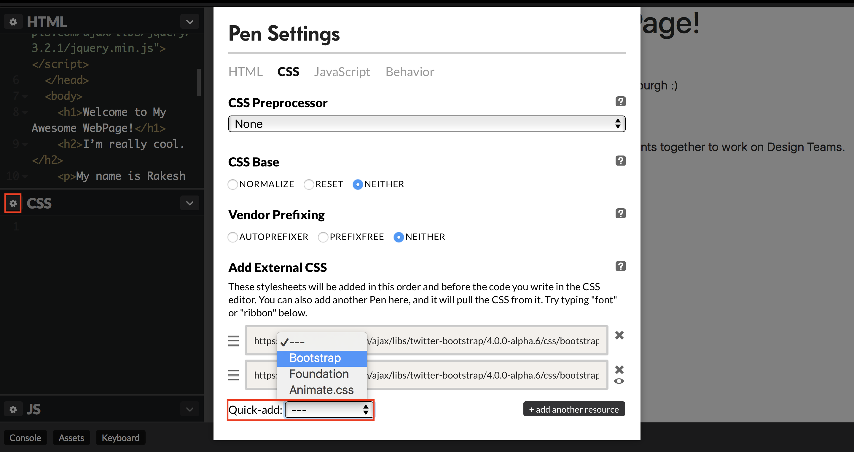
Task: Click the CSS Preprocessor help icon
Action: coord(620,101)
